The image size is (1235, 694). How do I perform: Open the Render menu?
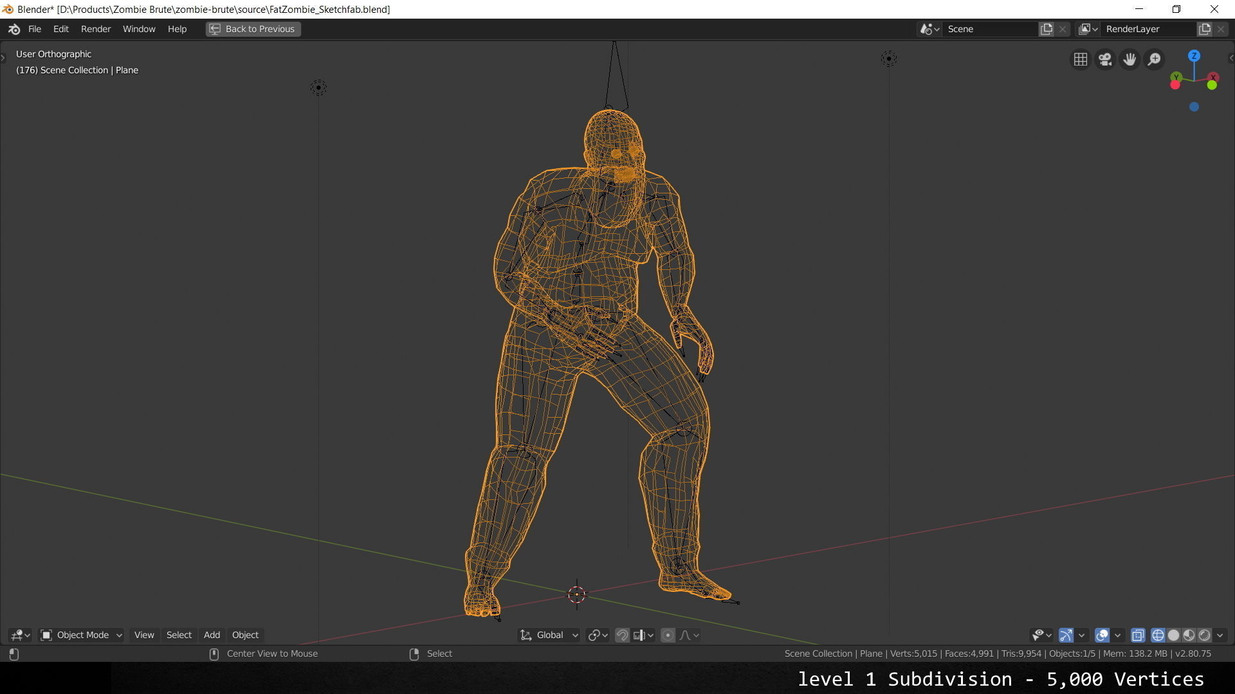point(96,29)
